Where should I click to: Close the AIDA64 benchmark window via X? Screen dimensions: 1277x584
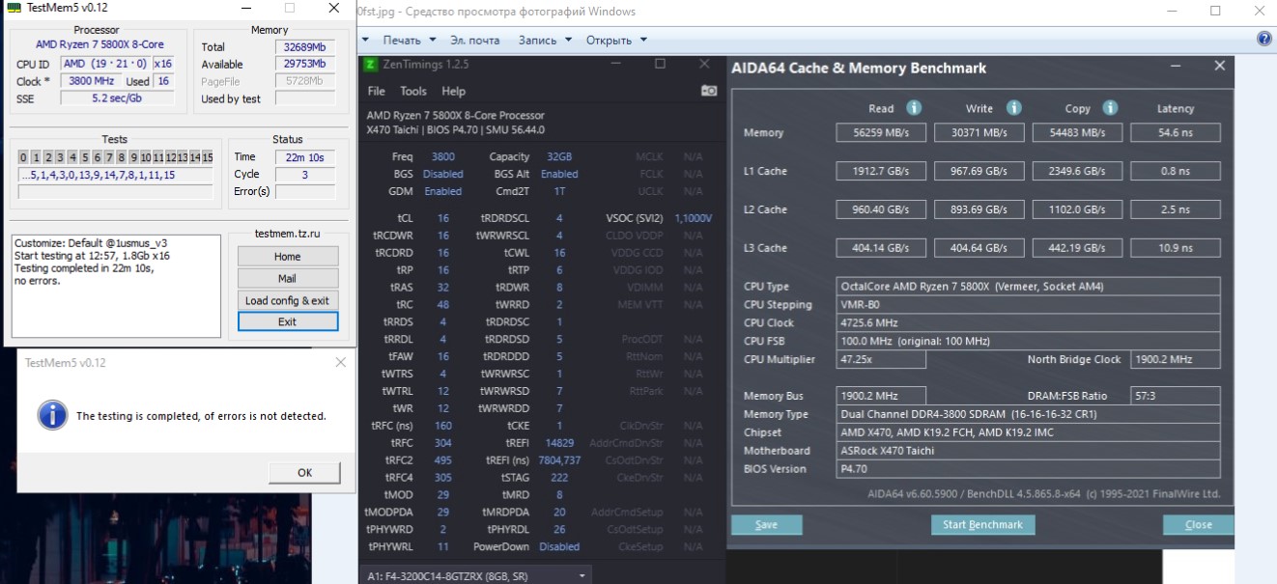click(1219, 66)
